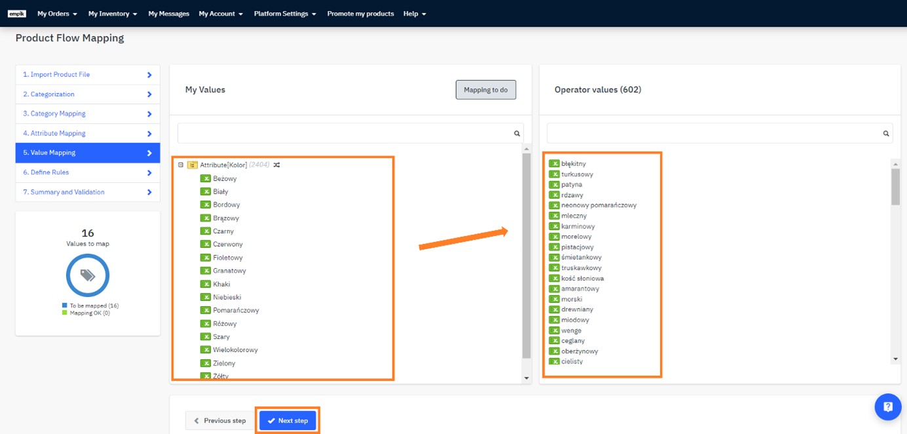Click the help question mark button

[887, 406]
